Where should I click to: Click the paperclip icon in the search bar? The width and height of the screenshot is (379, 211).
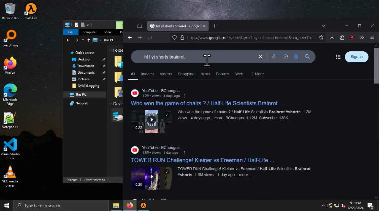coord(296,57)
